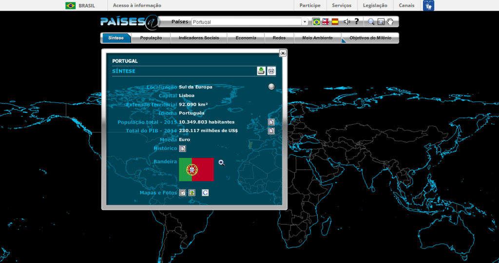The image size is (499, 263).
Task: Open the População tab
Action: (x=151, y=38)
